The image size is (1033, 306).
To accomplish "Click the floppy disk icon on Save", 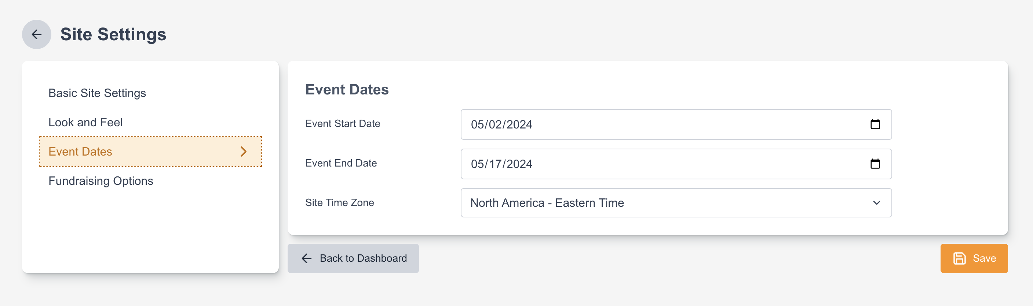I will click(x=959, y=258).
